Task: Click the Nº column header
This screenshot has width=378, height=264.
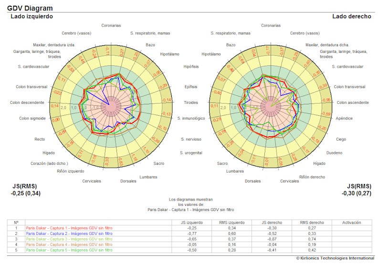Action: pyautogui.click(x=16, y=223)
